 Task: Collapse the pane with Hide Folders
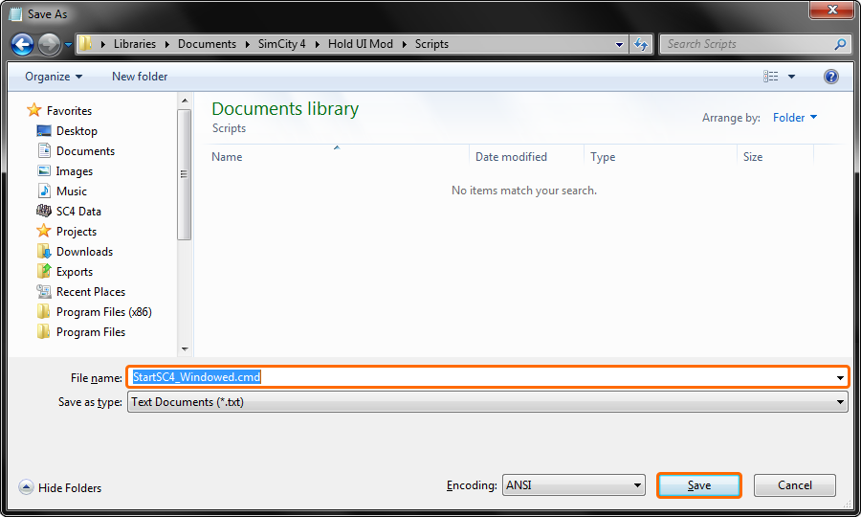pos(60,487)
